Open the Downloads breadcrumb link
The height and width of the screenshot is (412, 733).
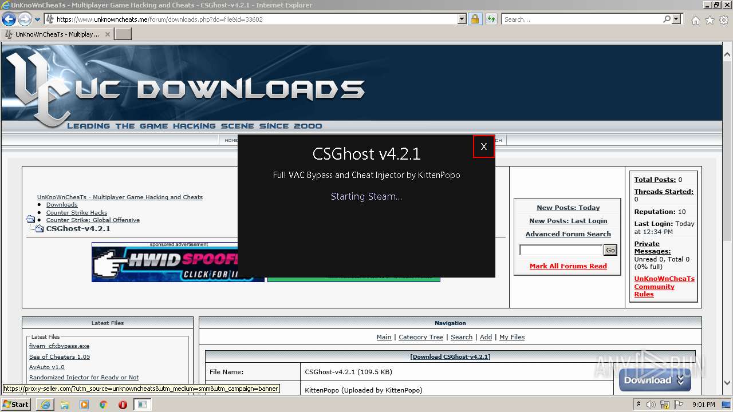click(x=62, y=204)
